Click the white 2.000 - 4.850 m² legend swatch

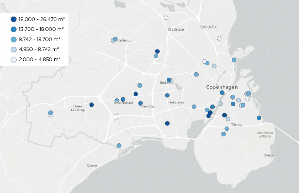pos(14,60)
